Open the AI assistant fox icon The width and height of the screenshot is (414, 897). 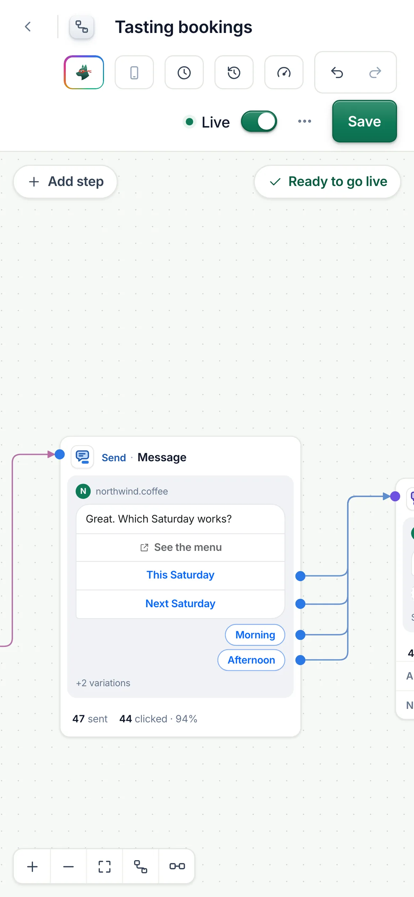coord(84,72)
